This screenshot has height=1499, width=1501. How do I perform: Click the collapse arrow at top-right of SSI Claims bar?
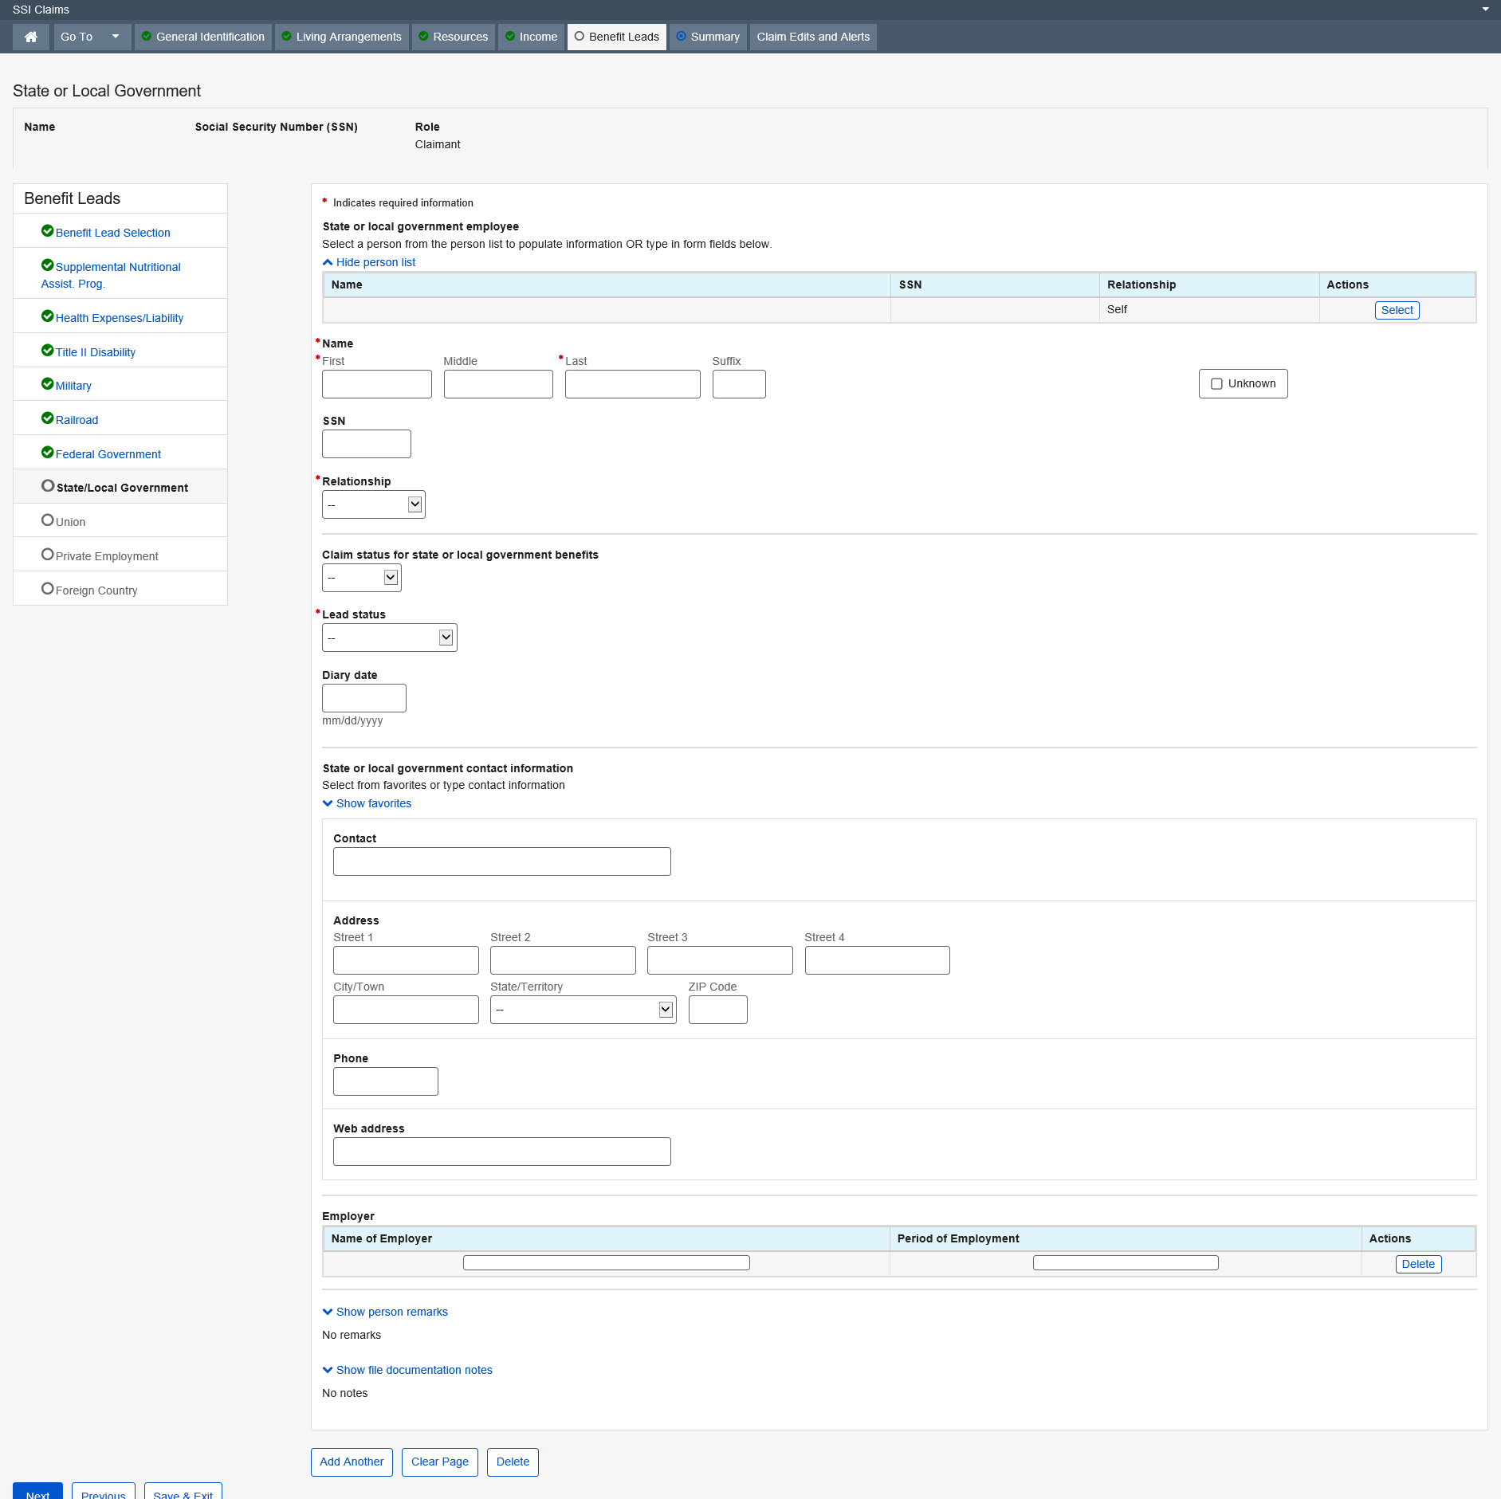coord(1485,10)
